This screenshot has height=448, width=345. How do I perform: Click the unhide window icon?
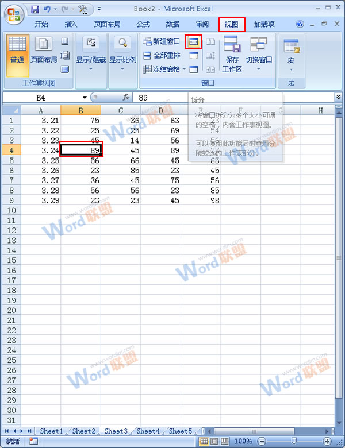pos(194,69)
